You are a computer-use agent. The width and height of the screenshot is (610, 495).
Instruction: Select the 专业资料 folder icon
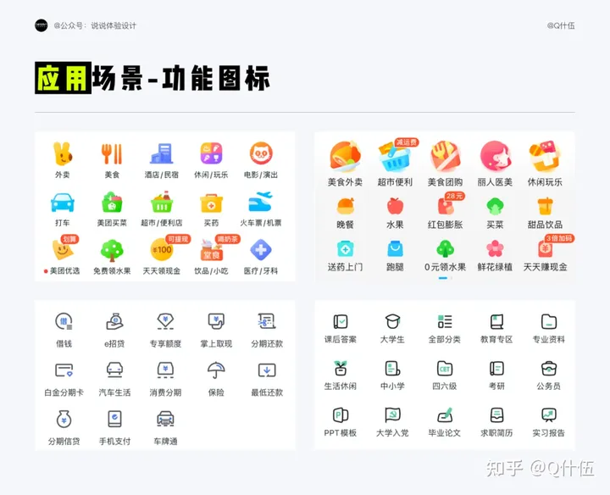pos(549,321)
